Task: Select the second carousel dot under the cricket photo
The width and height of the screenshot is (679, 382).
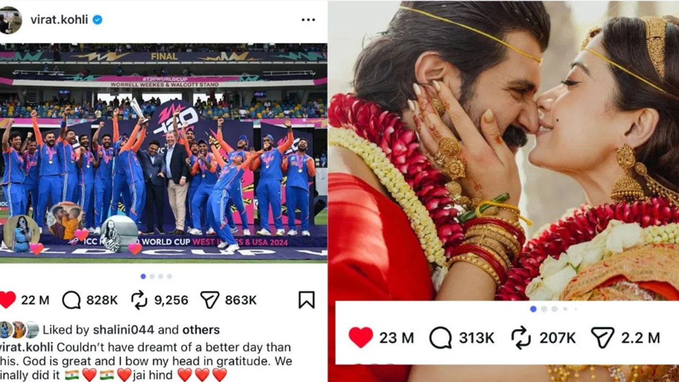Action: pyautogui.click(x=152, y=276)
